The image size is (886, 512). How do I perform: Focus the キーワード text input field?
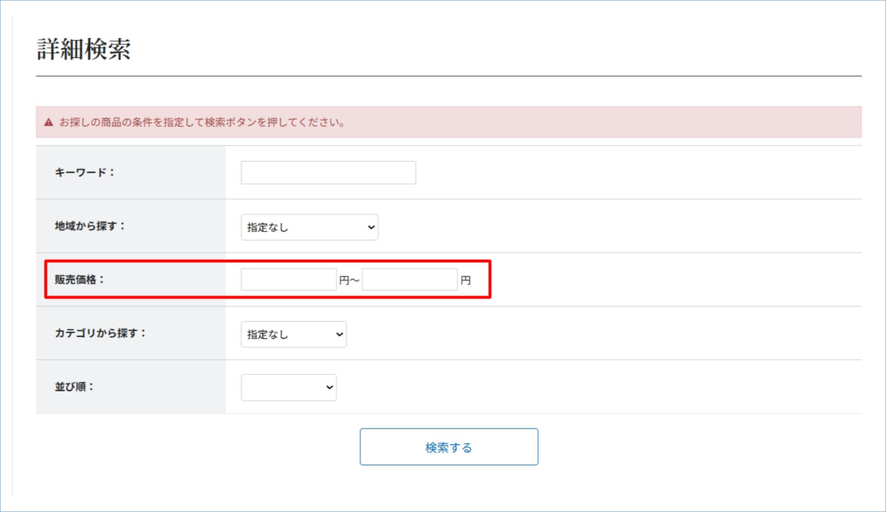point(328,173)
